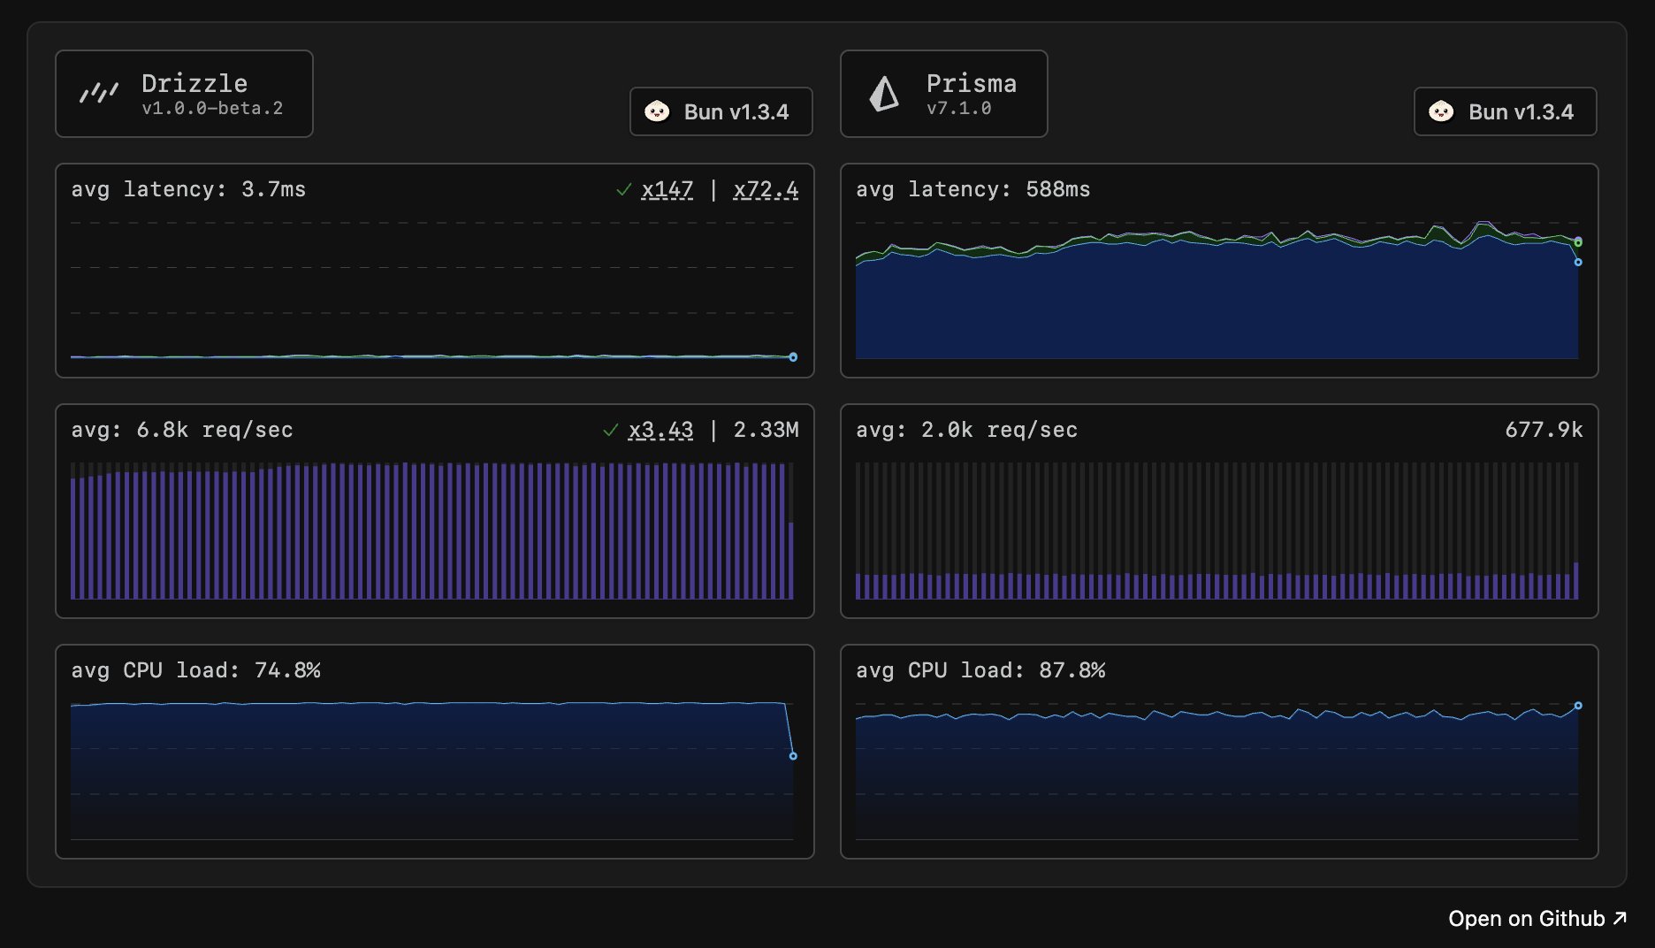This screenshot has width=1655, height=948.
Task: Click the avg latency: 588ms label
Action: [x=973, y=189]
